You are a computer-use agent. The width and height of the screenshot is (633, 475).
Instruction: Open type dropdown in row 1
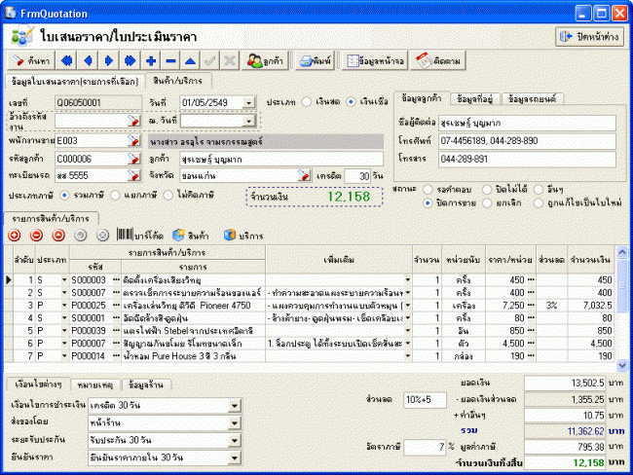click(x=64, y=280)
